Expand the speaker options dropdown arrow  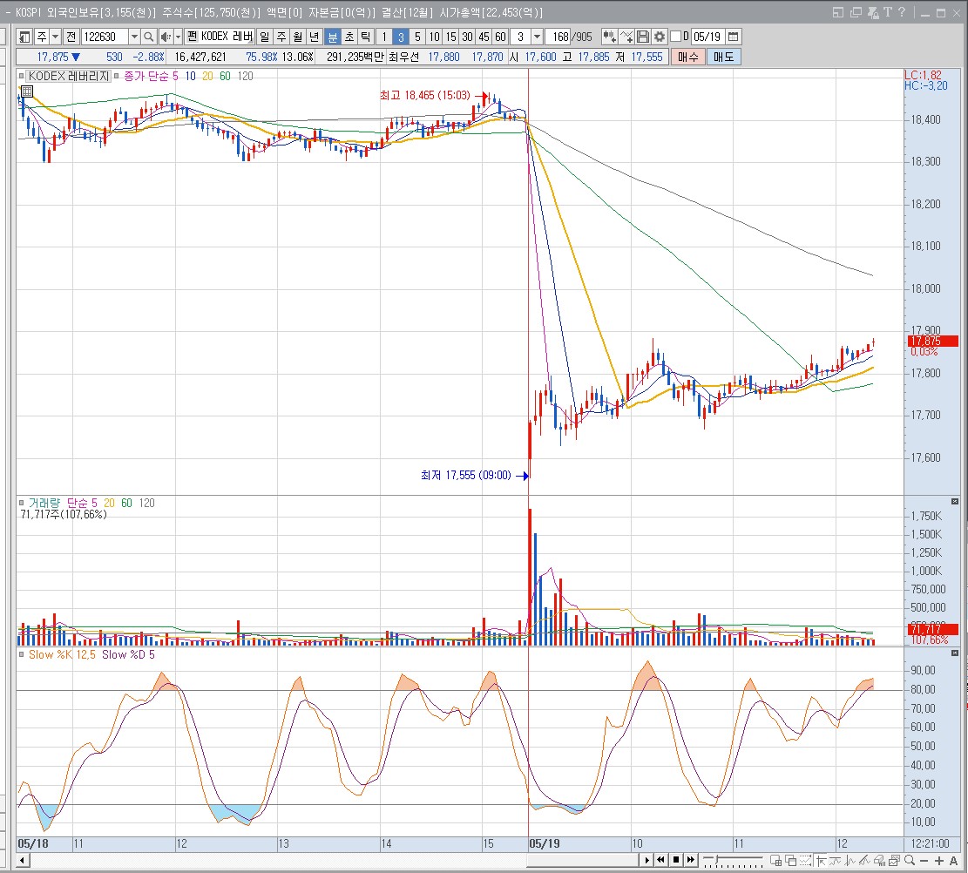pos(178,37)
